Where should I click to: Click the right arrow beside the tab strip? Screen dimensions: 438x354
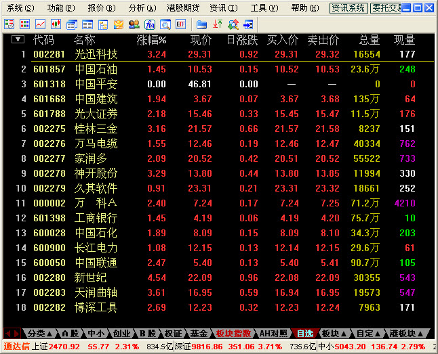point(16,334)
